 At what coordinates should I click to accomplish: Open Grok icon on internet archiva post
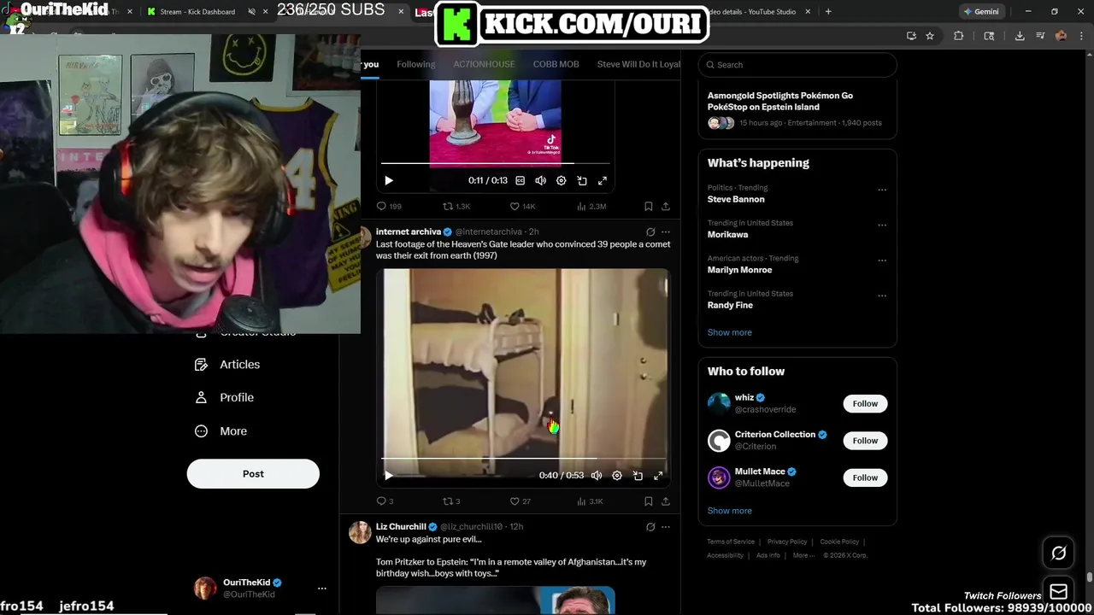pos(650,231)
